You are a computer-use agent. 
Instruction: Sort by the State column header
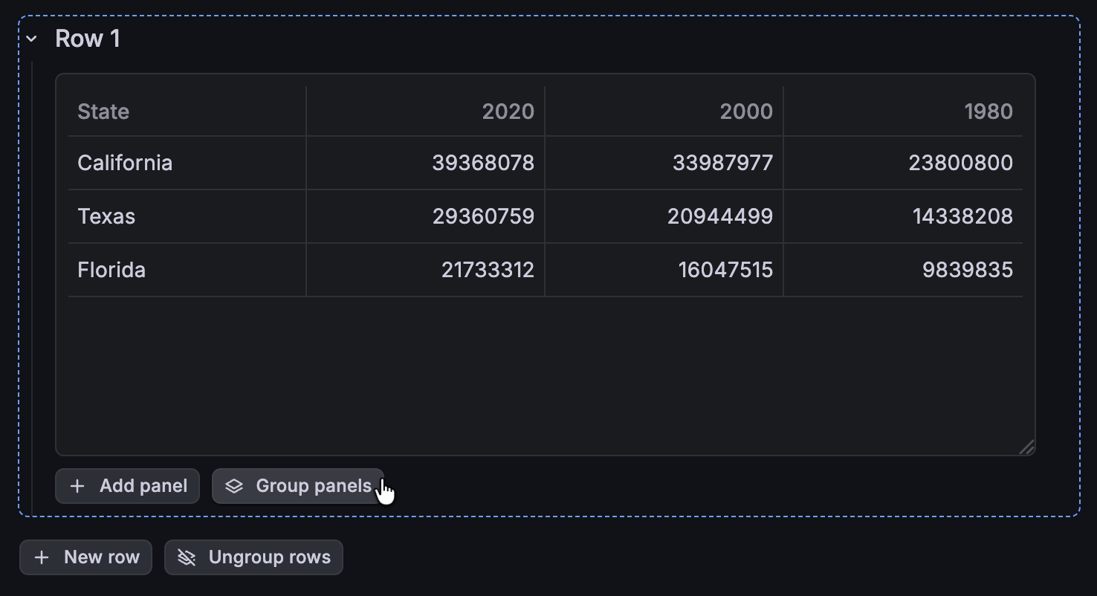103,111
